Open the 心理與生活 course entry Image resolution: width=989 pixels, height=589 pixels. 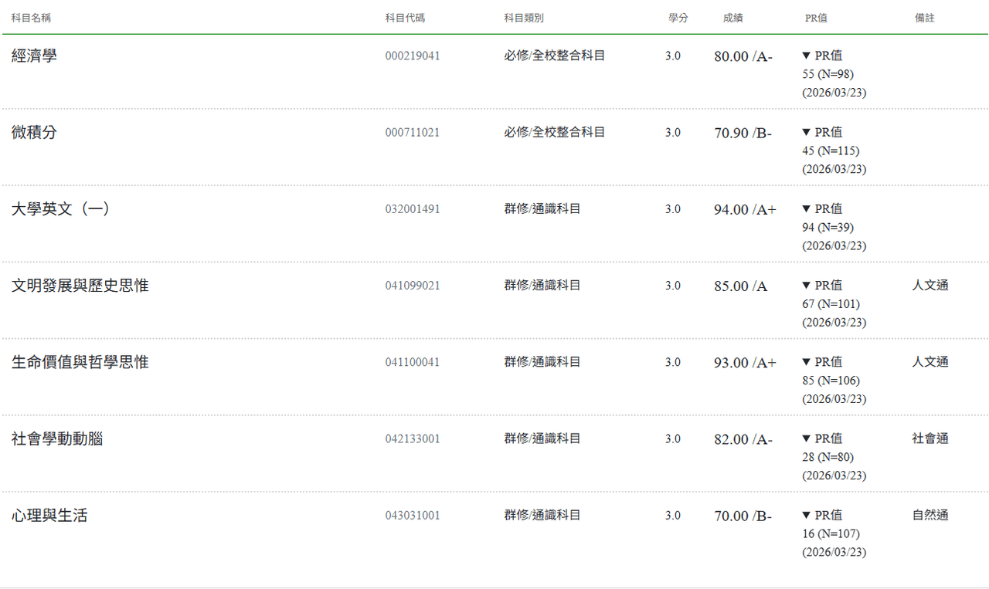(x=49, y=515)
